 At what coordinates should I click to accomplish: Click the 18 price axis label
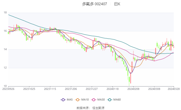(5, 12)
